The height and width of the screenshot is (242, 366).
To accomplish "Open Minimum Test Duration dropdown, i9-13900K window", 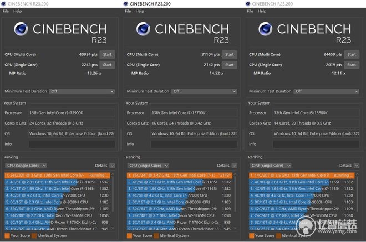I will point(82,91).
